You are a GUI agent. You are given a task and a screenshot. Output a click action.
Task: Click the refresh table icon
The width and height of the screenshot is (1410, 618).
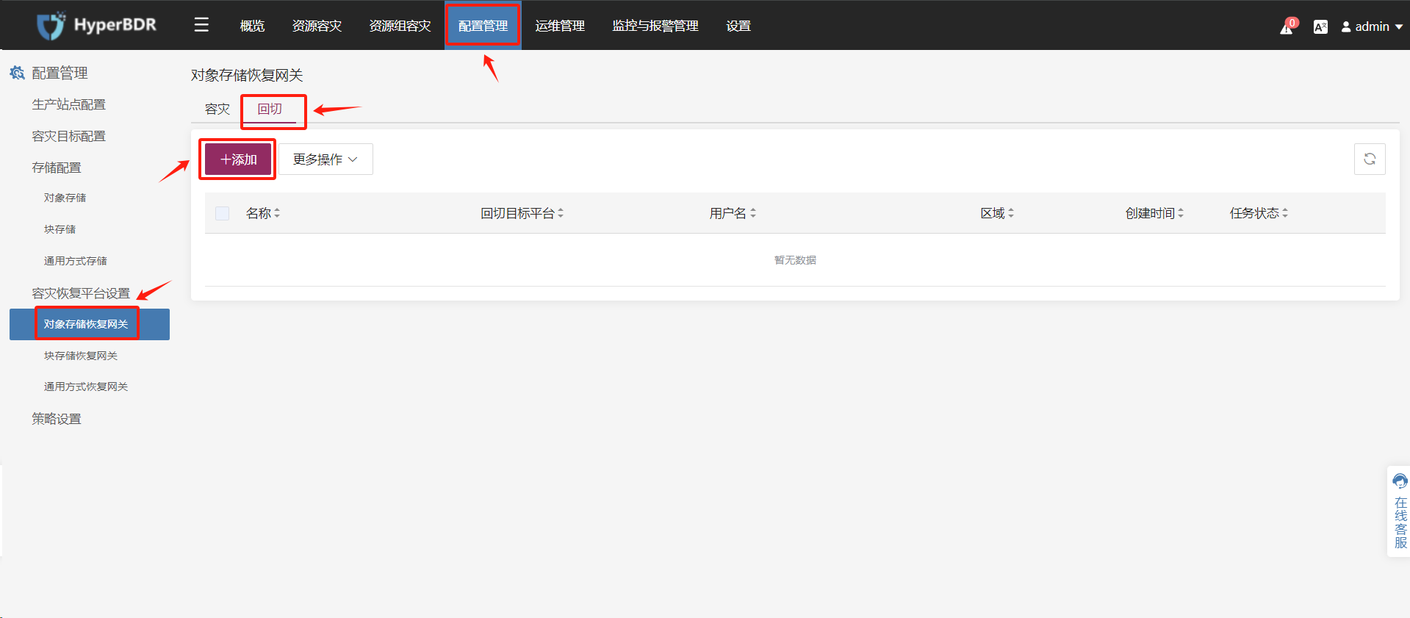(x=1370, y=159)
